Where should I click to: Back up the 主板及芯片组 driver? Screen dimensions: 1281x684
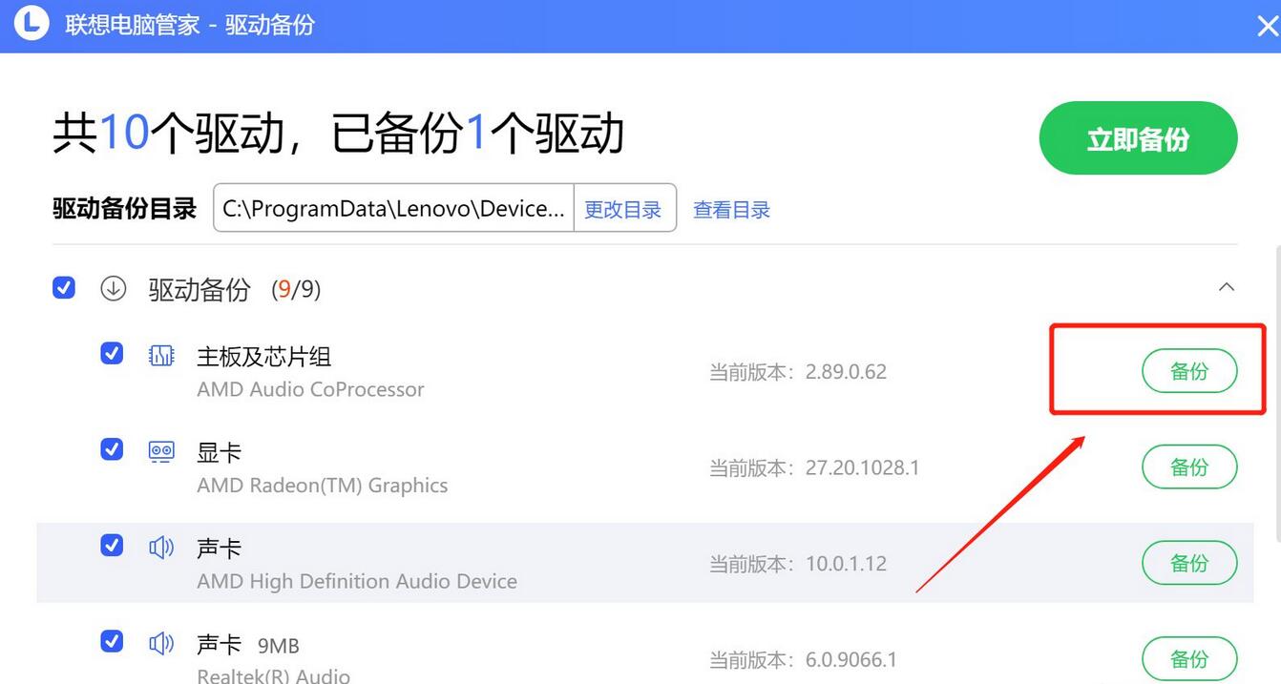click(1189, 371)
